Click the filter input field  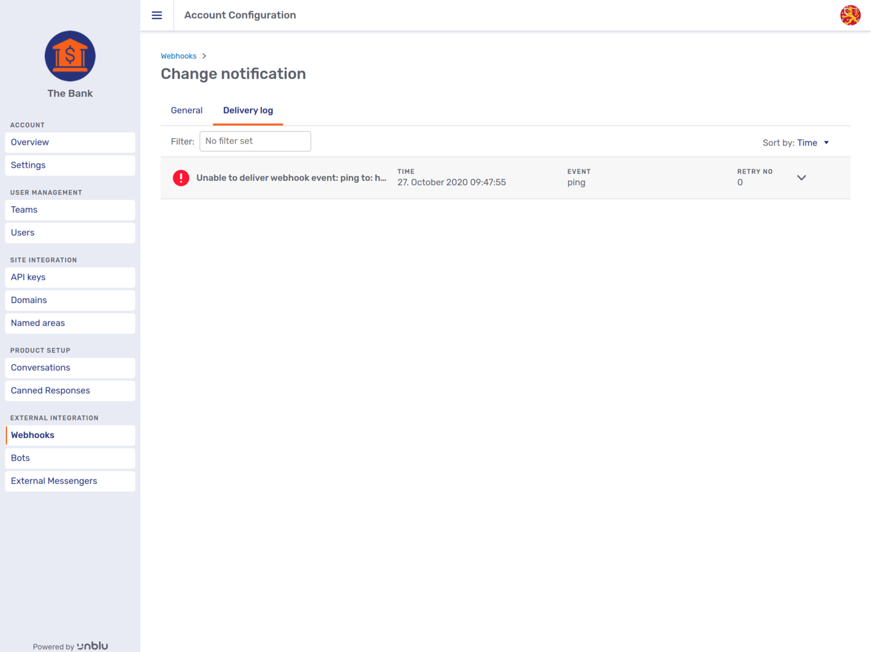(x=254, y=141)
